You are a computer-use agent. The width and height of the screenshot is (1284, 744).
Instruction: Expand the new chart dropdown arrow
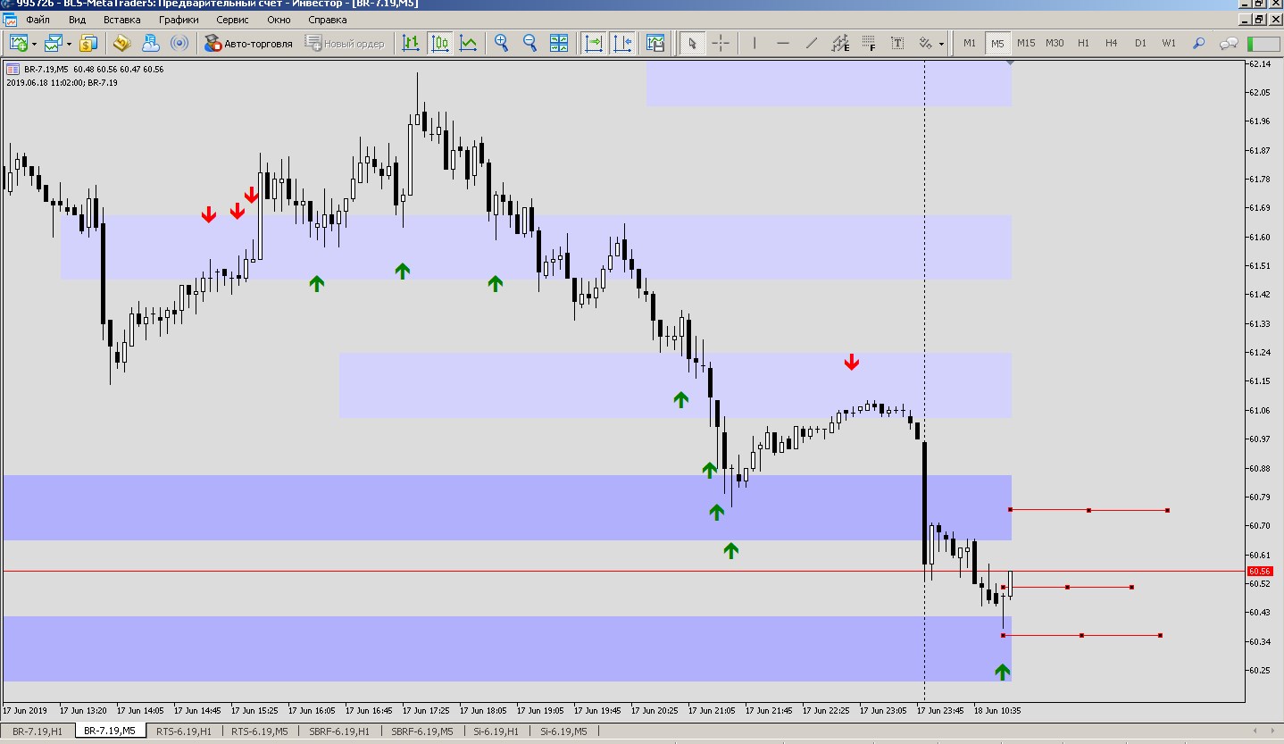coord(34,43)
